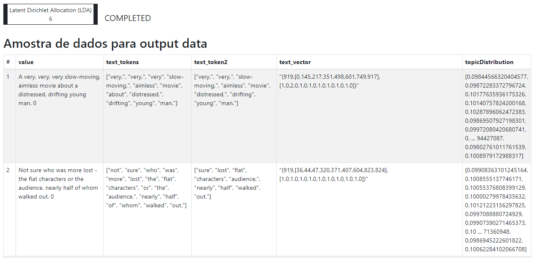Select the 'text_token2' column header

pyautogui.click(x=234, y=62)
